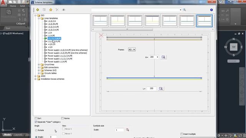Viewport: 246px width, 138px height.
Task: Click the hamburger menu icon in status bar corner
Action: tap(244, 135)
